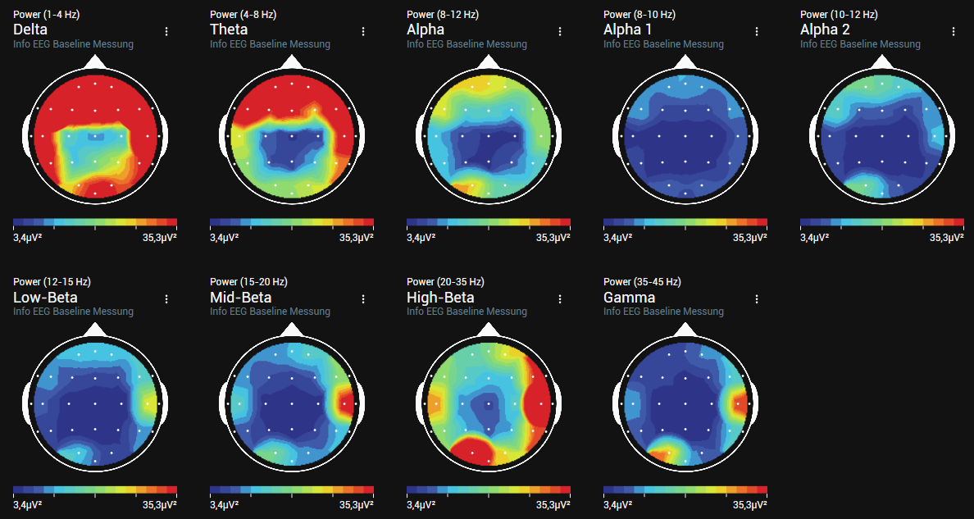Open the Alpha 2 panel options menu
Screen dimensions: 974x519
(x=953, y=31)
